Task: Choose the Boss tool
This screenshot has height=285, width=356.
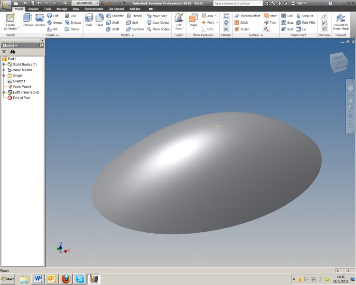Action: [x=288, y=22]
